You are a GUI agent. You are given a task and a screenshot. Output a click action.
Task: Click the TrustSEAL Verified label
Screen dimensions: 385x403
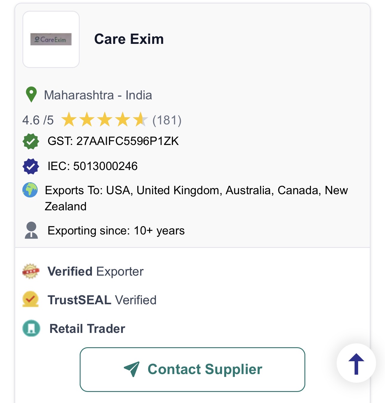[x=102, y=300]
